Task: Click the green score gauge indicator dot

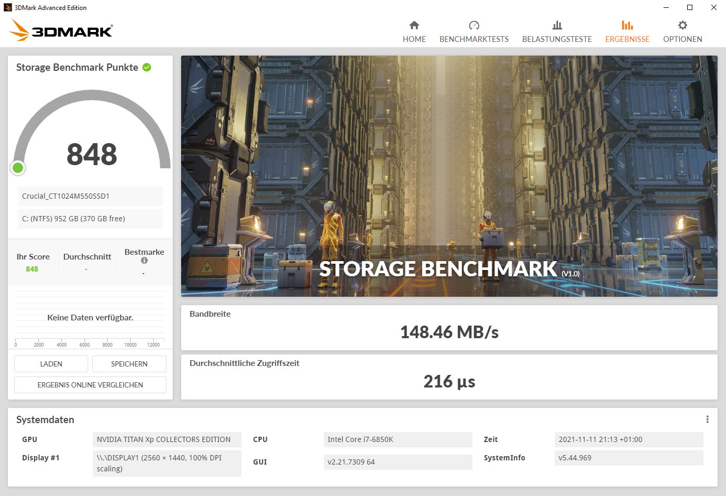Action: click(x=18, y=168)
